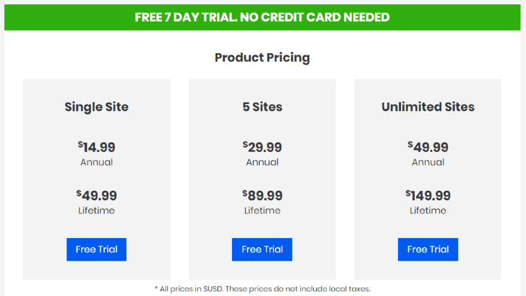The width and height of the screenshot is (526, 296).
Task: Select the Unlimited Sites heading
Action: click(428, 106)
